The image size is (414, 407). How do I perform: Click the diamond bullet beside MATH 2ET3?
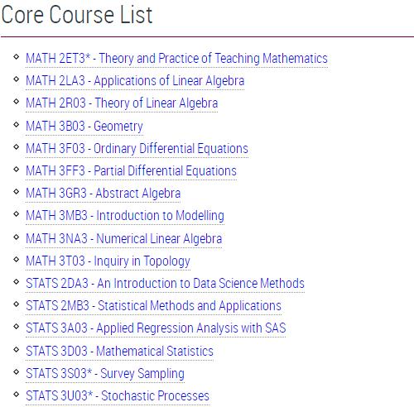coord(17,57)
